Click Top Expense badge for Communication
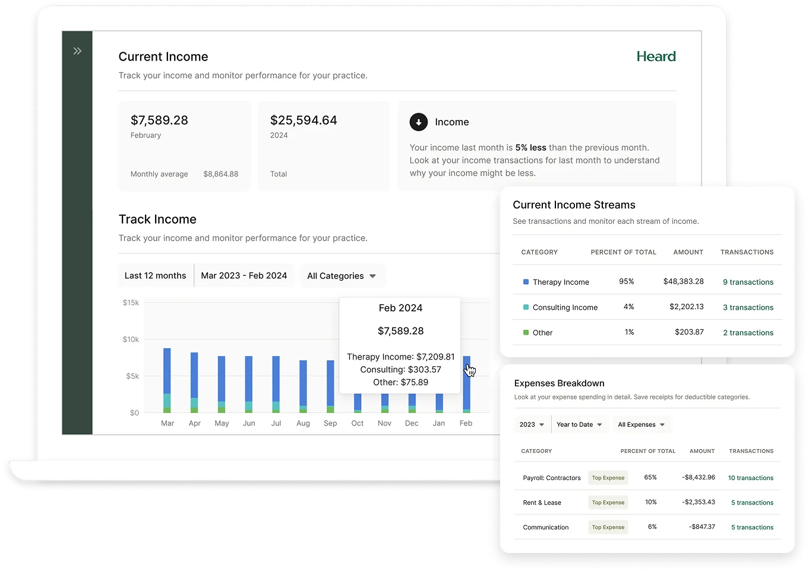The image size is (809, 572). (608, 527)
